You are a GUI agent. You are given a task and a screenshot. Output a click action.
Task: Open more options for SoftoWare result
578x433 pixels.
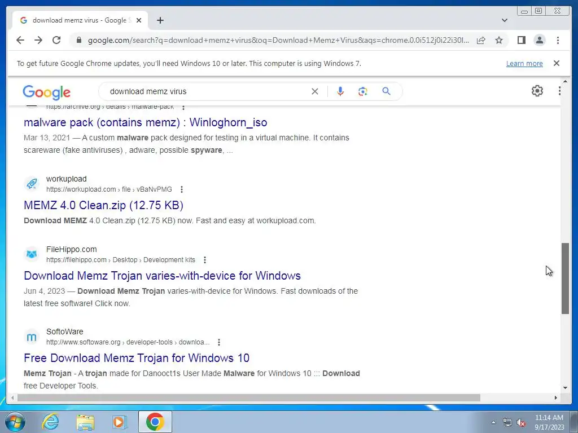pyautogui.click(x=218, y=342)
